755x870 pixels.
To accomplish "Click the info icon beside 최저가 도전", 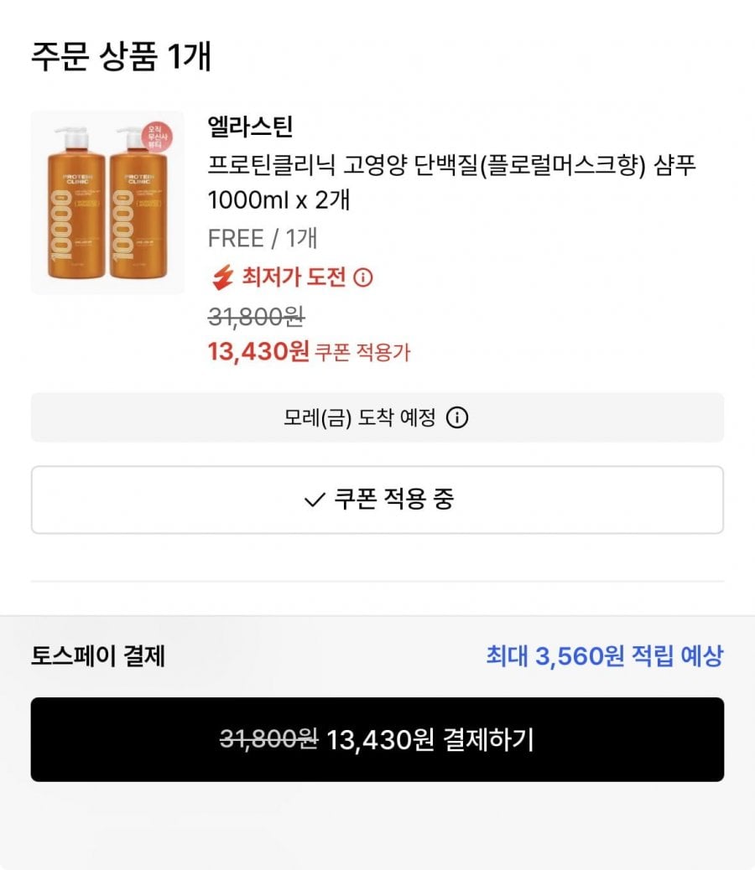I will click(363, 277).
